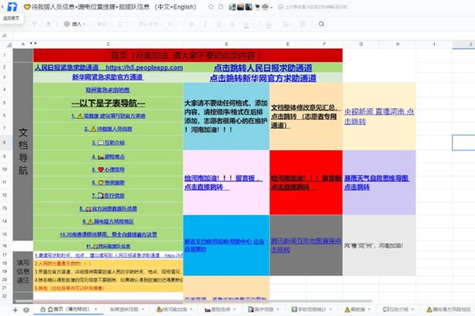Add a new sheet with the plus icon

click(15, 310)
